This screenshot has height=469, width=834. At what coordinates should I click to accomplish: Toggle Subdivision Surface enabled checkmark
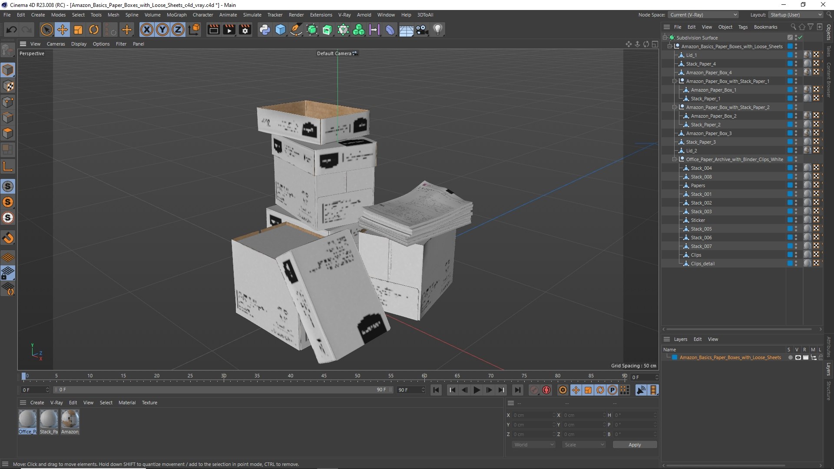pos(800,38)
